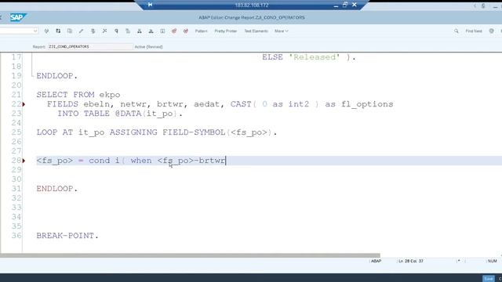502x282 pixels.
Task: Open Where-Used List toolbar icon
Action: pos(128,31)
